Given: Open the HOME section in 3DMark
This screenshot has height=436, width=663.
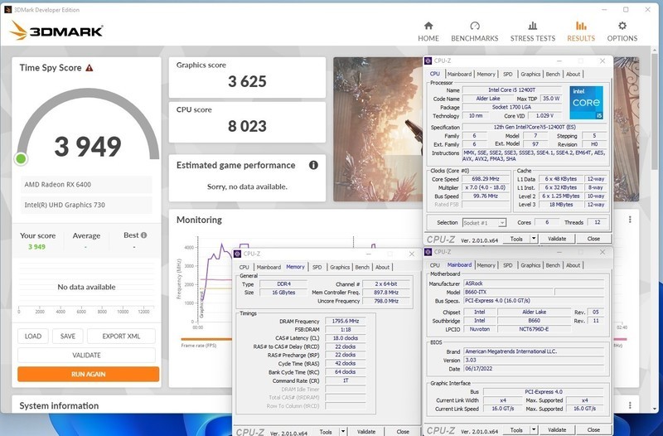Looking at the screenshot, I should click(428, 31).
